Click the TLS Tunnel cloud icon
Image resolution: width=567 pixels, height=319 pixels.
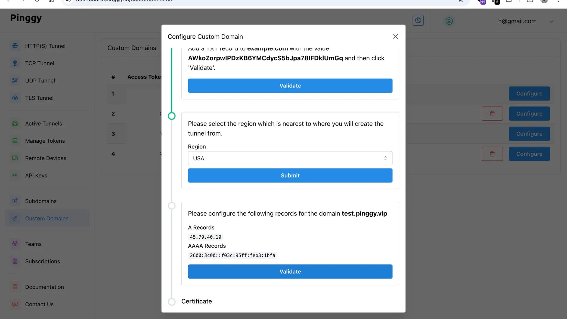tap(15, 98)
